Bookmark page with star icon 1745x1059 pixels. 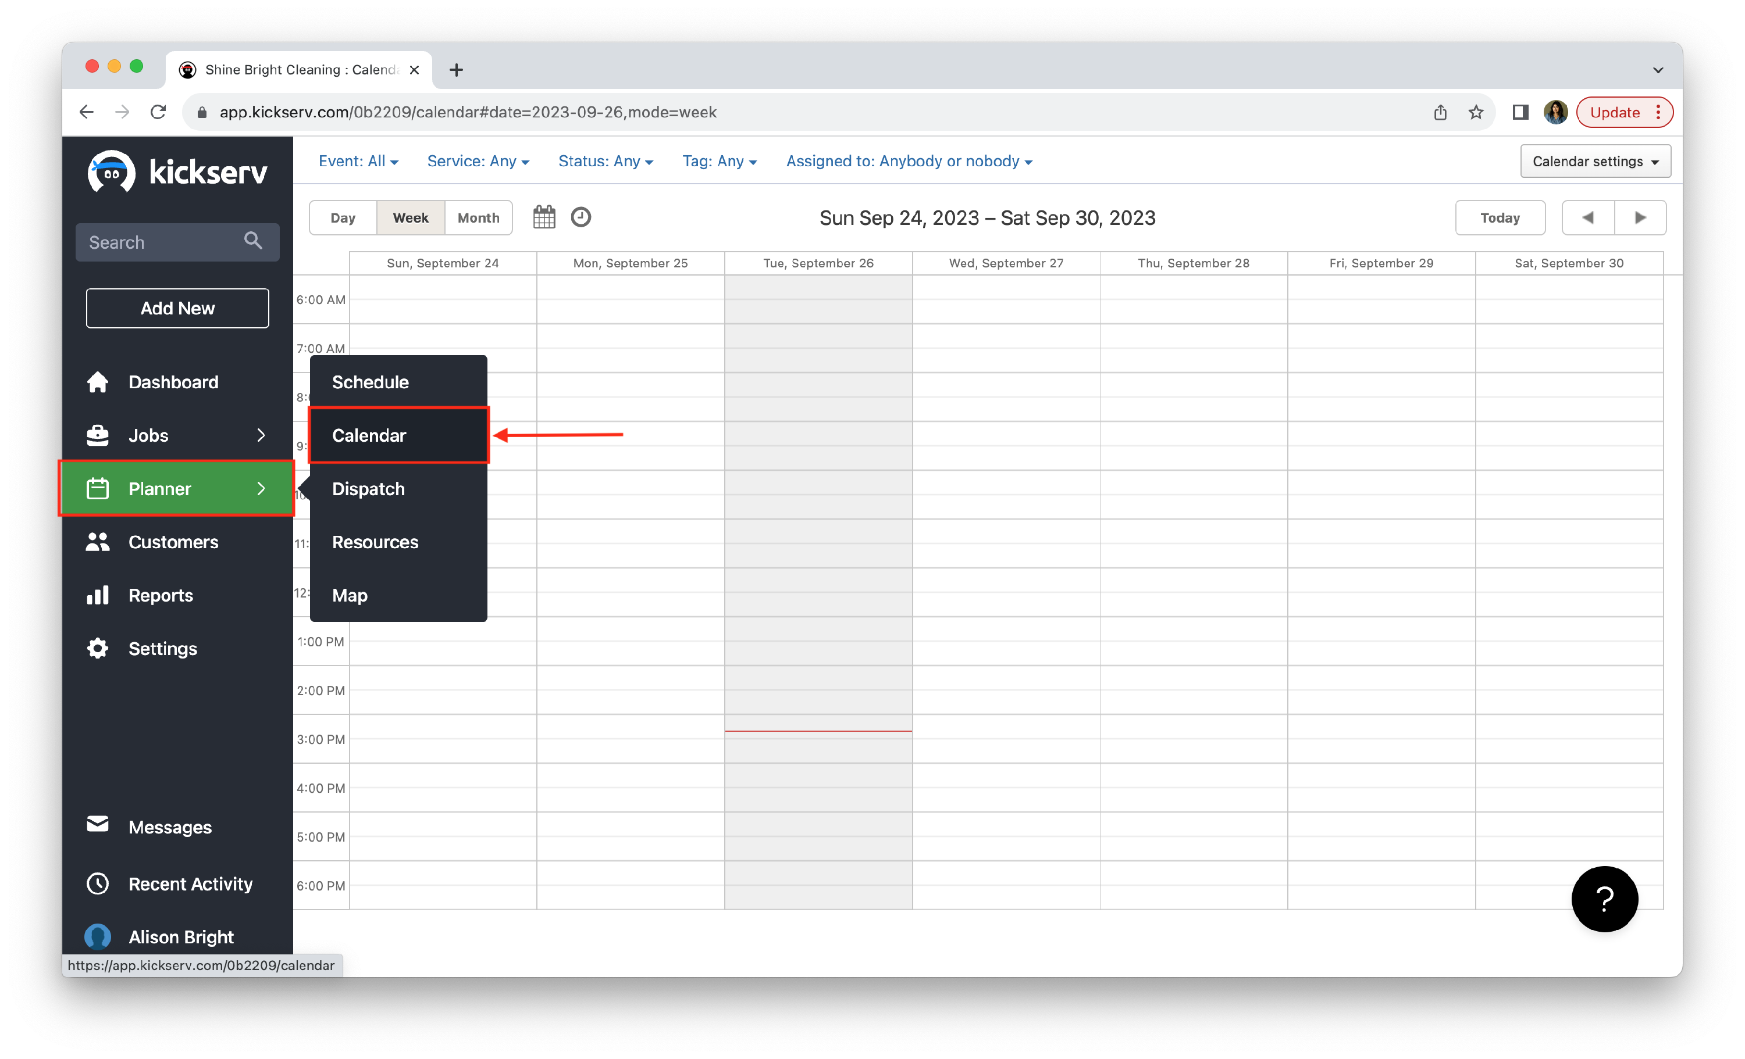click(1476, 112)
